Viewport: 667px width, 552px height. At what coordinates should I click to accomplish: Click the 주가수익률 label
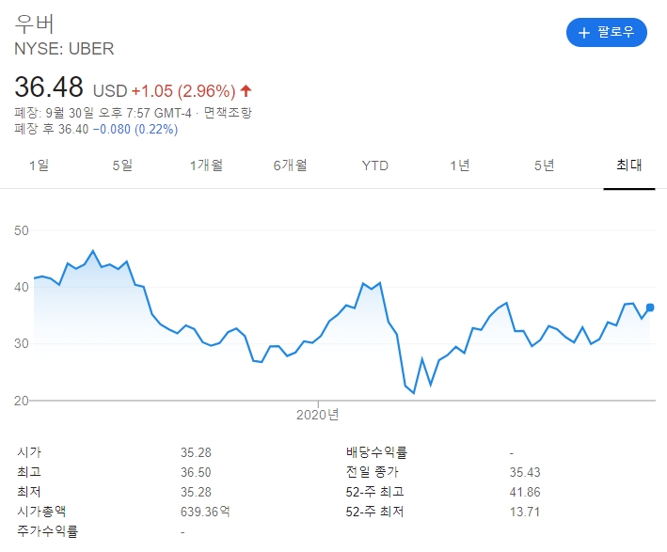pos(48,530)
